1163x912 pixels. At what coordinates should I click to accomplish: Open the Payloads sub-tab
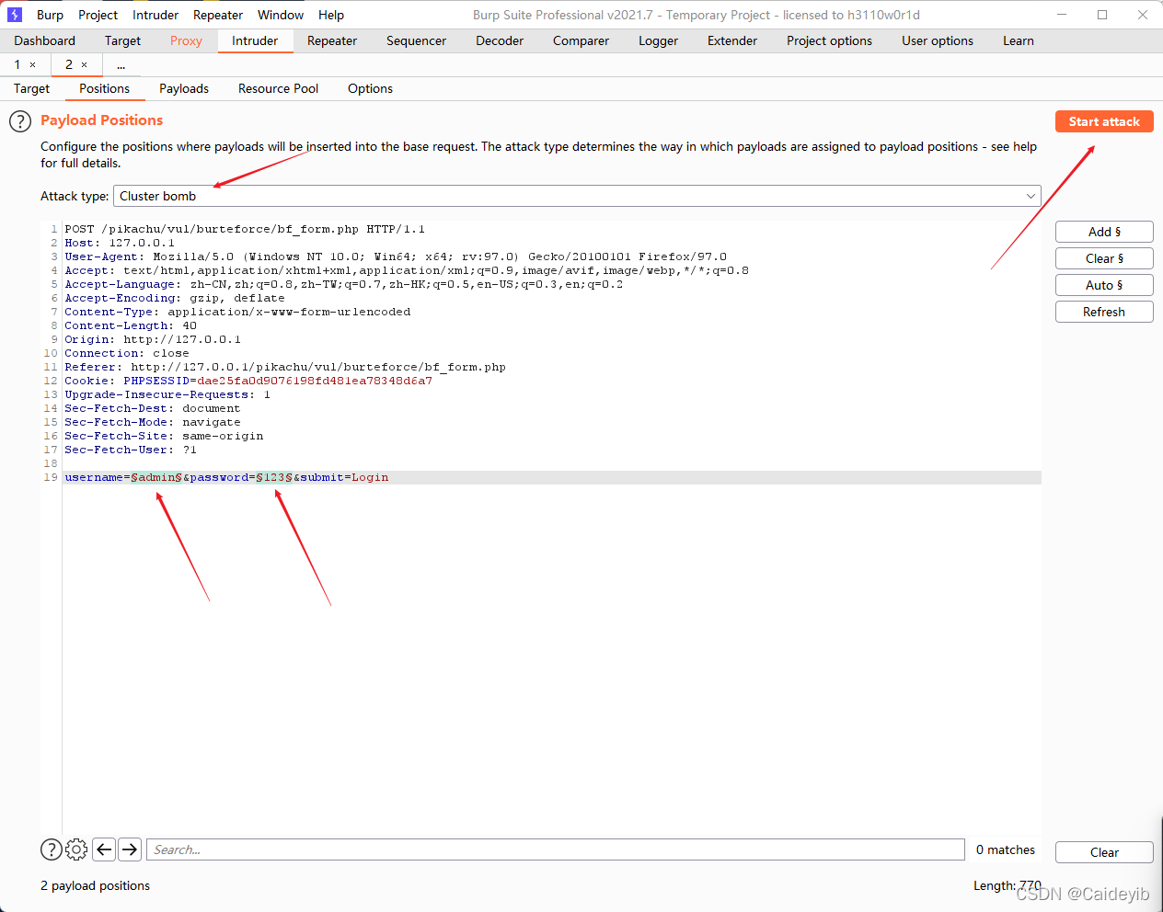click(184, 88)
